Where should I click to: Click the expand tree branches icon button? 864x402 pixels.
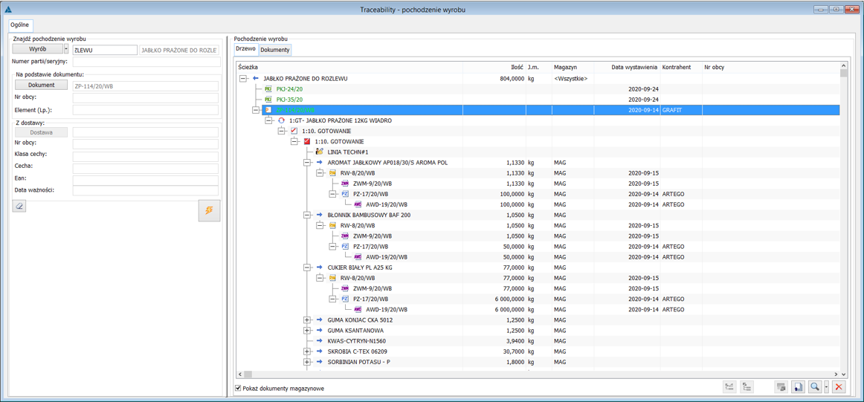(730, 387)
